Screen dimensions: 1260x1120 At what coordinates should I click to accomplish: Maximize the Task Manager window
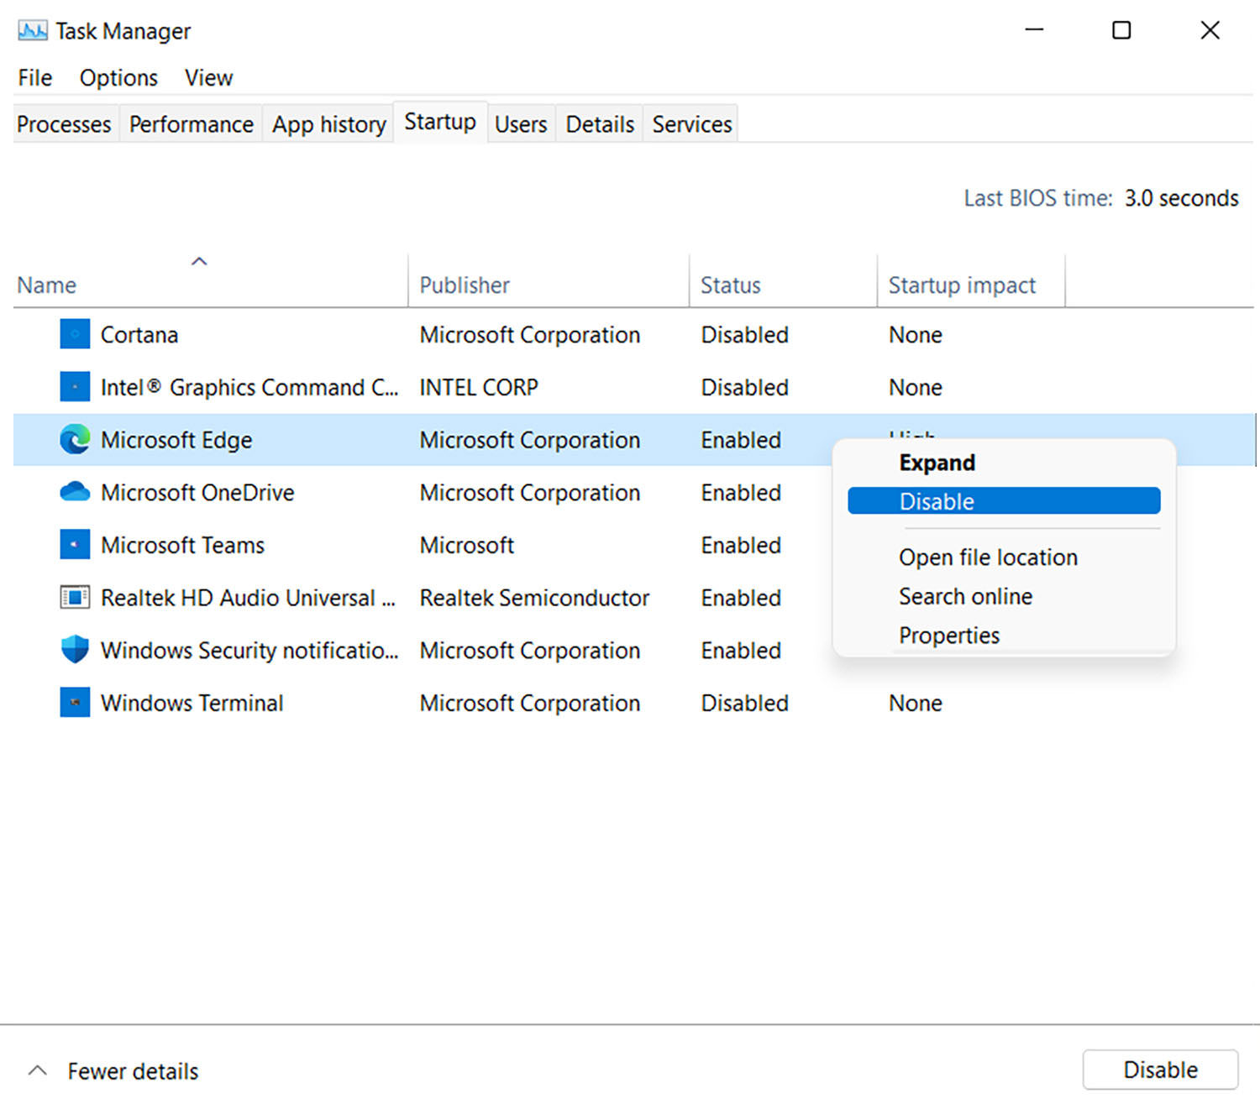point(1121,30)
